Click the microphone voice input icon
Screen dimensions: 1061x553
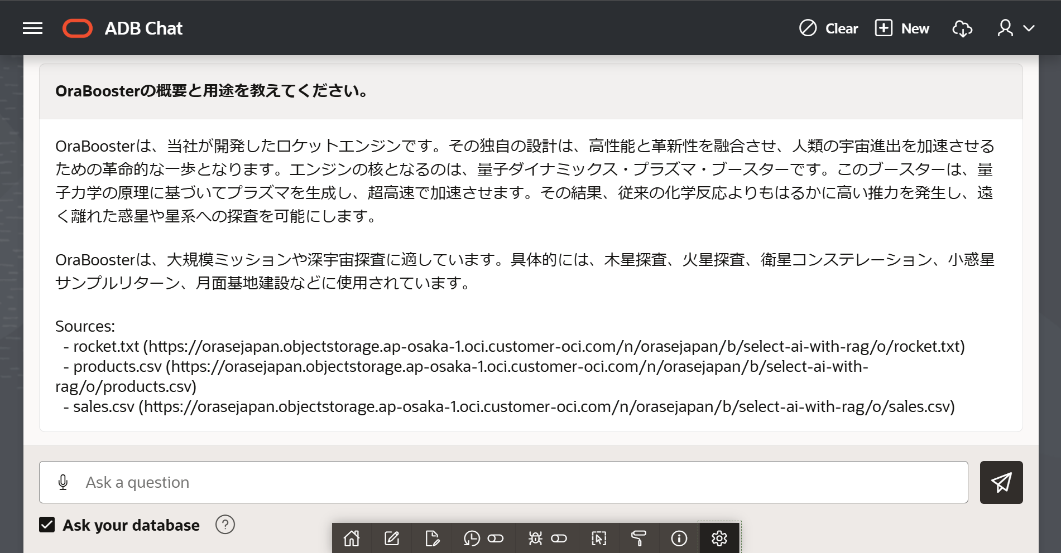coord(63,482)
